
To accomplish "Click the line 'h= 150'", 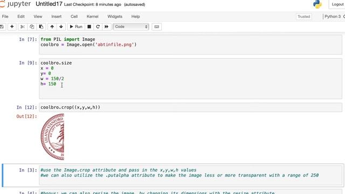I will (48, 84).
